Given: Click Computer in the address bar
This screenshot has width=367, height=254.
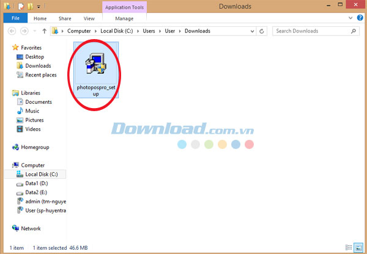Looking at the screenshot, I should [79, 31].
